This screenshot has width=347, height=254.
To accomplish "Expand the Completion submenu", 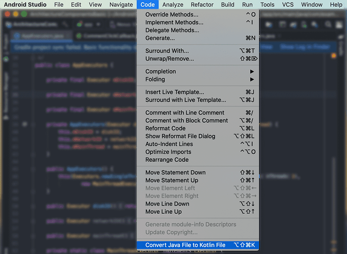I will 161,72.
